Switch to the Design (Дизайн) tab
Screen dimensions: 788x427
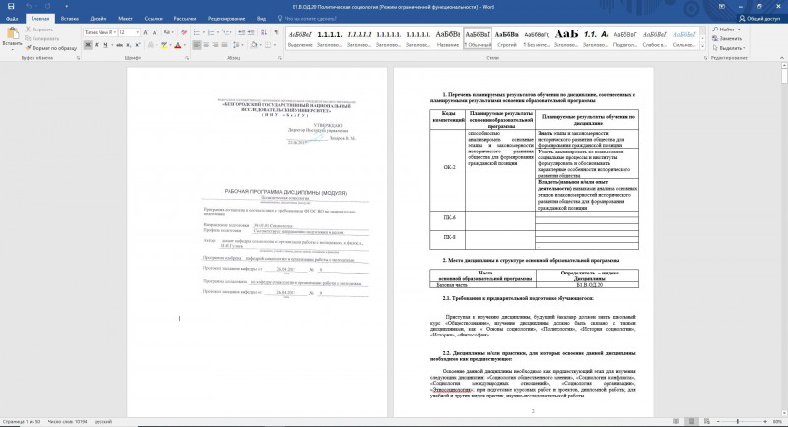tap(98, 19)
